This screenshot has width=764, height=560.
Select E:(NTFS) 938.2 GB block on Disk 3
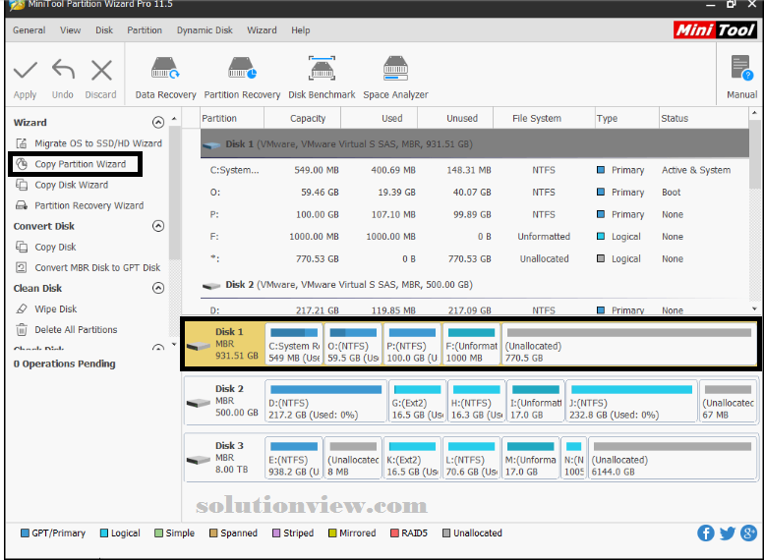pyautogui.click(x=294, y=459)
